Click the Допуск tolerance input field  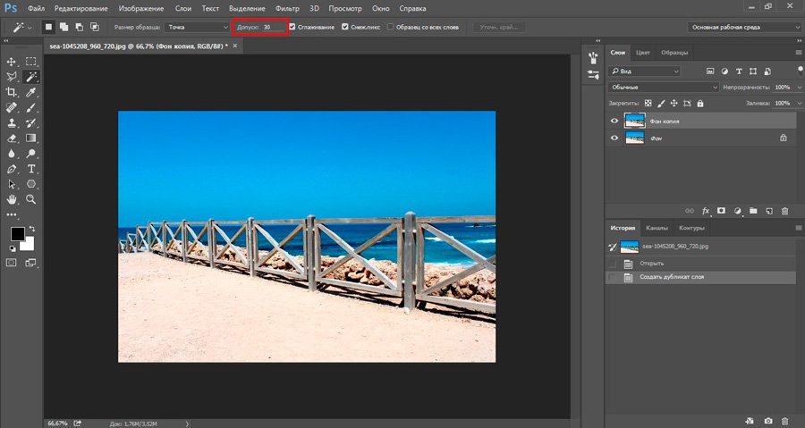[272, 27]
